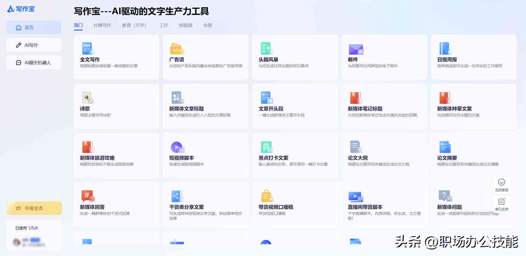Screen dimensions: 526x256
Task: Go to 首页 in sidebar
Action: point(34,28)
